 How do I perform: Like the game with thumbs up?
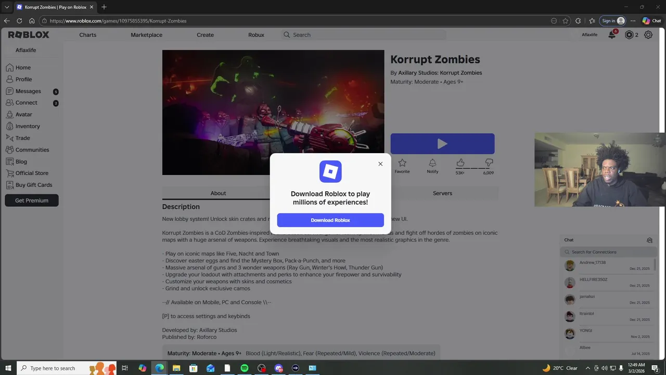tap(460, 164)
